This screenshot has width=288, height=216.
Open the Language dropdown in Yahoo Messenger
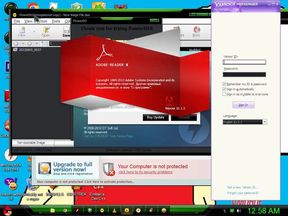coord(265,122)
